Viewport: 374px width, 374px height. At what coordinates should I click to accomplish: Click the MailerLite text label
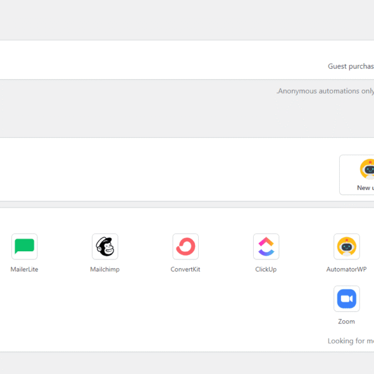pos(24,269)
